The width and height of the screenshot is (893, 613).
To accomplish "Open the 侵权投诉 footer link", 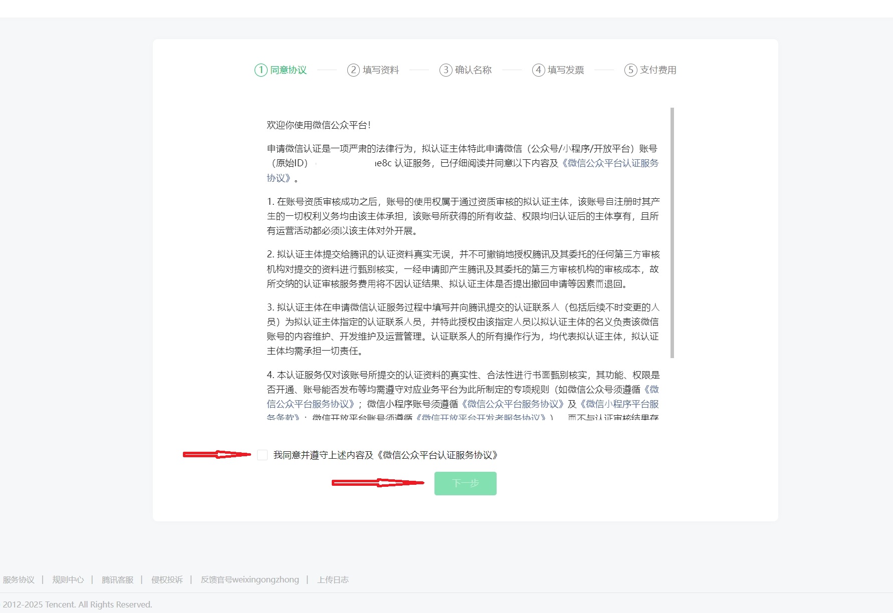I will tap(167, 579).
